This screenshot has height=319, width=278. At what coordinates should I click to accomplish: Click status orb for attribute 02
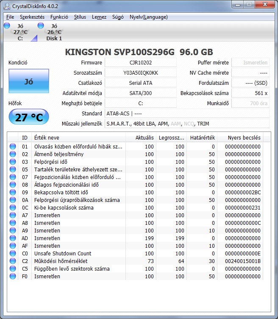click(x=13, y=154)
